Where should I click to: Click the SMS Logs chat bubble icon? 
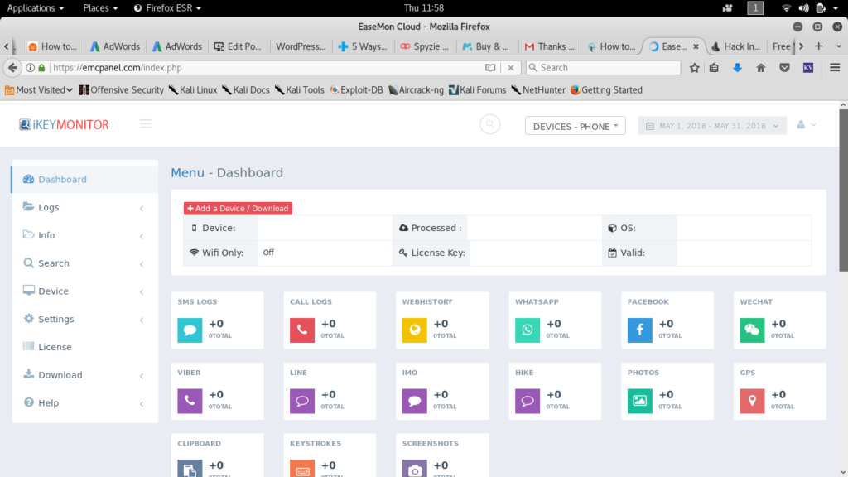190,330
